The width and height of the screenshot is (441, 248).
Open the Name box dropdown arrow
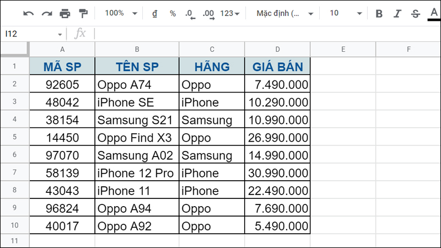point(60,34)
